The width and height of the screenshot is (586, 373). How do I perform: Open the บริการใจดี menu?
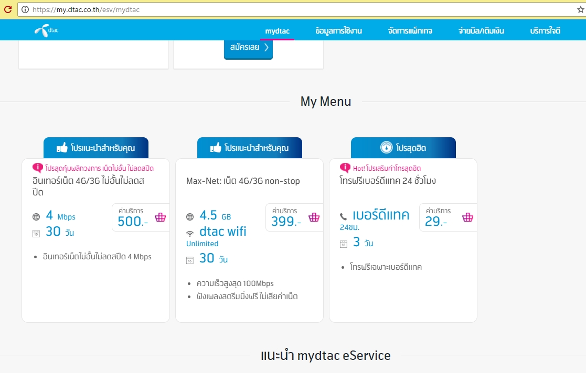[x=545, y=31]
